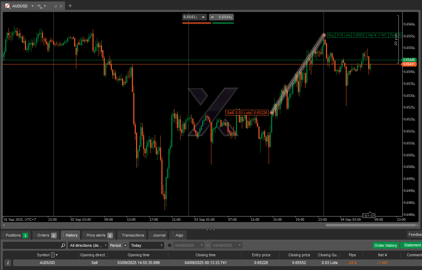Detach the AUDUSD chart into new window
The image size is (422, 270).
56,6
